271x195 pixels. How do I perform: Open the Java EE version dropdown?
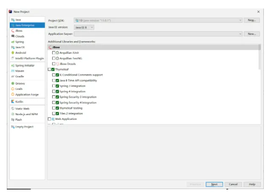pos(84,27)
